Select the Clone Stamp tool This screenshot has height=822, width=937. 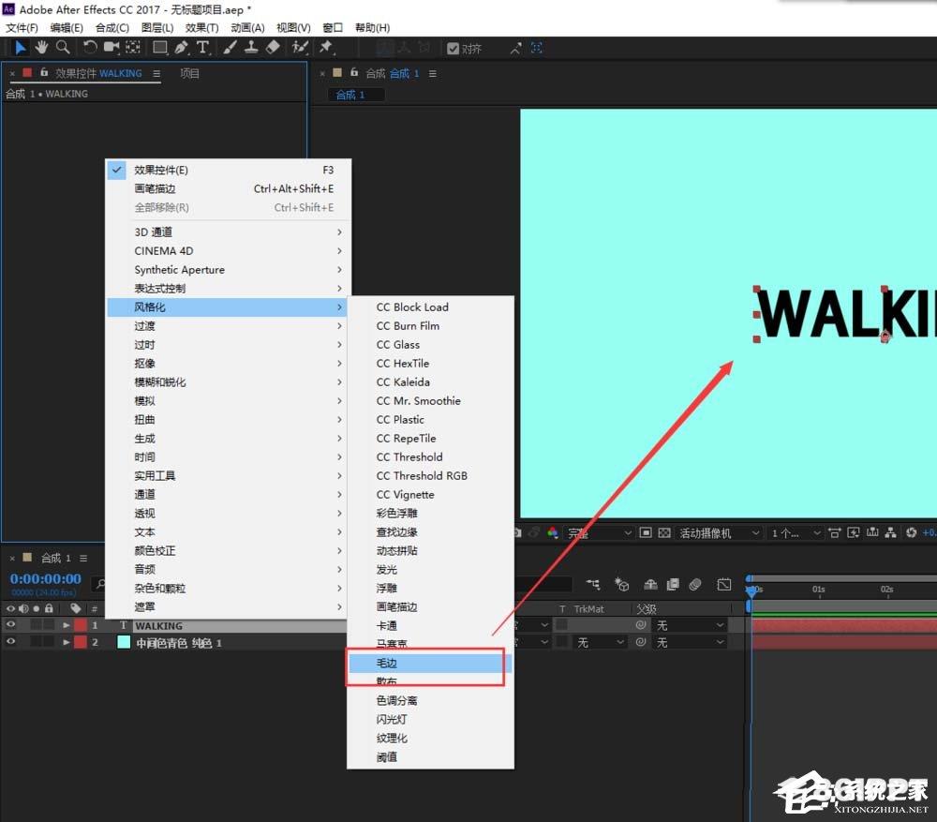point(251,47)
